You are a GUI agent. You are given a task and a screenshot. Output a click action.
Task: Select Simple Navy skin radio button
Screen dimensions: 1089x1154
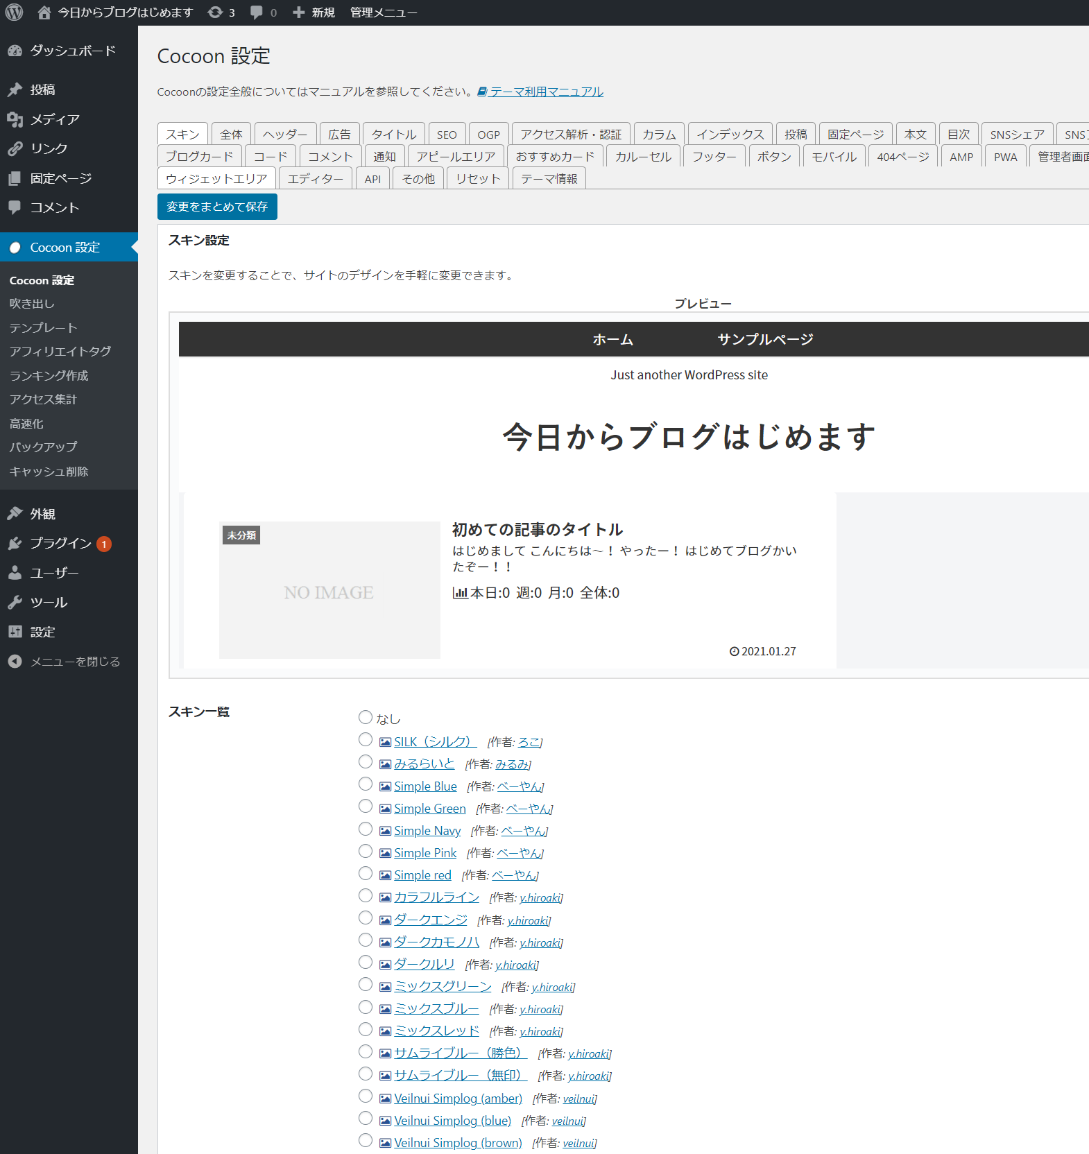[x=366, y=829]
